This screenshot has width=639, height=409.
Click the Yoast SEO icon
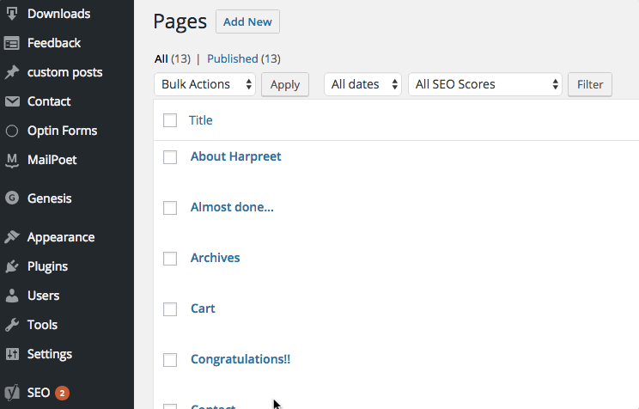click(x=12, y=393)
